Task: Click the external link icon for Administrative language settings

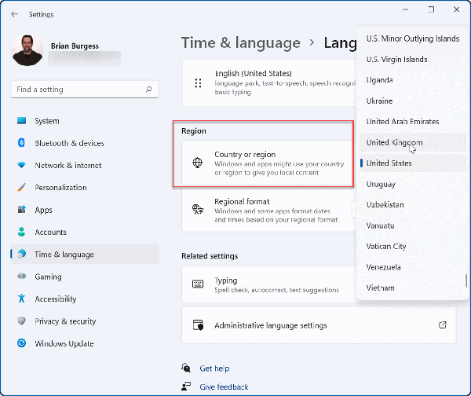Action: 443,325
